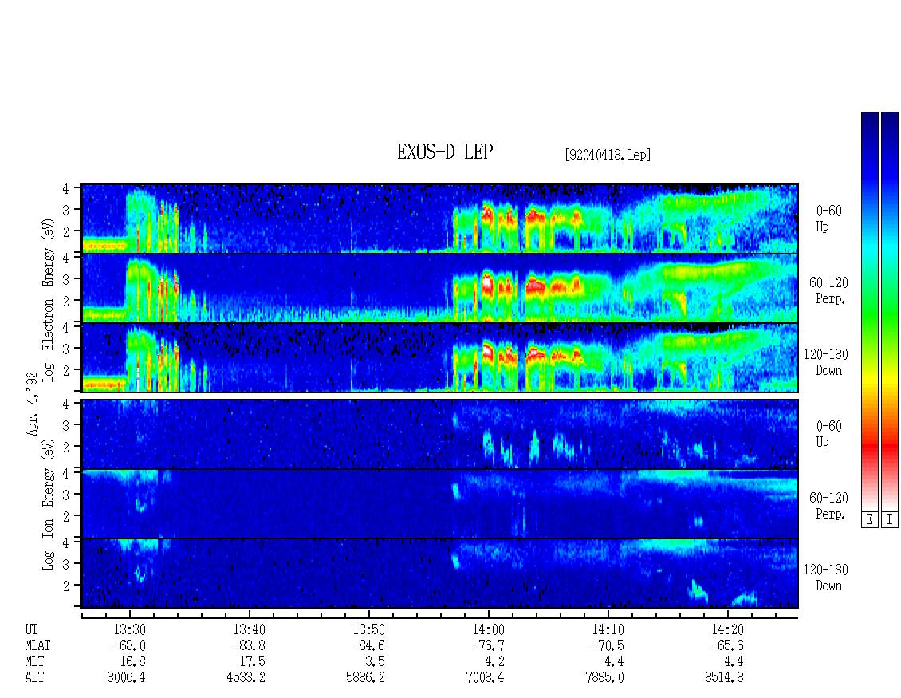Open the ion 120-180 Down spectrogram panel

[x=439, y=574]
